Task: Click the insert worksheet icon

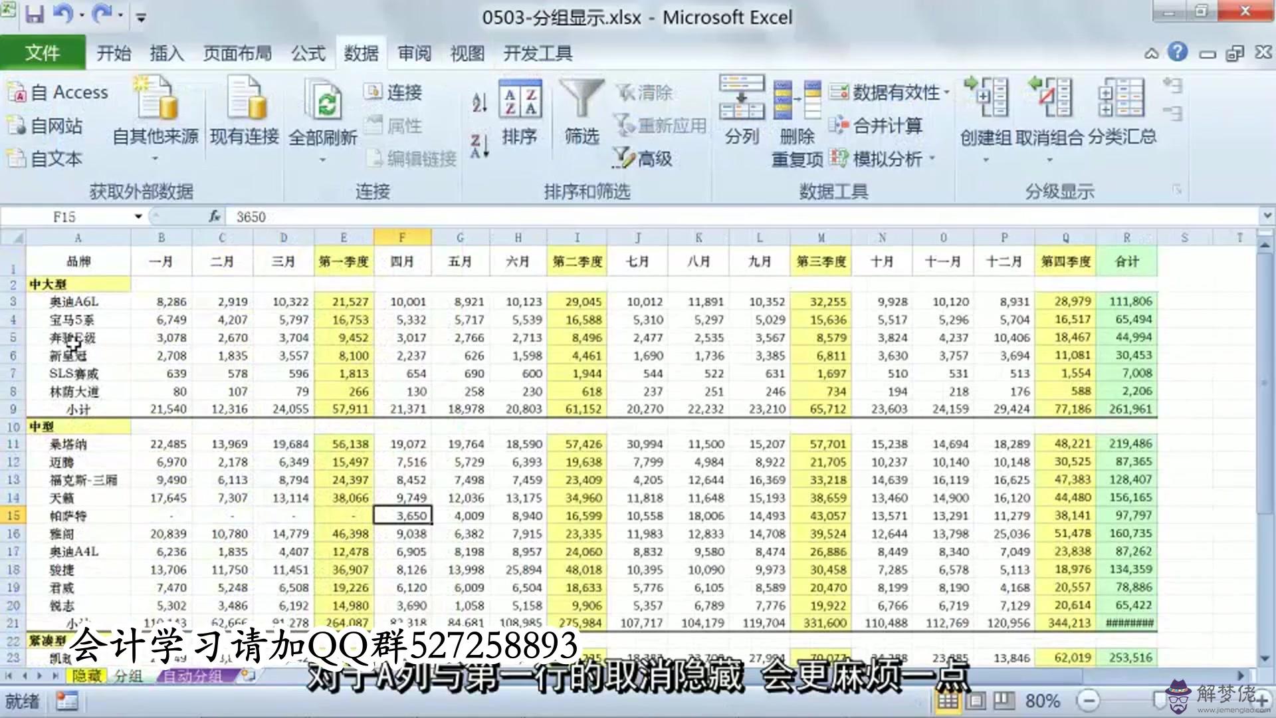Action: [x=248, y=676]
